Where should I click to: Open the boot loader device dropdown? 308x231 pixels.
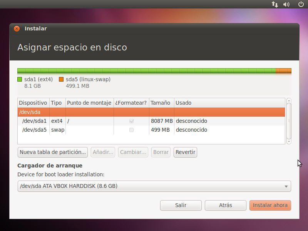(154, 186)
